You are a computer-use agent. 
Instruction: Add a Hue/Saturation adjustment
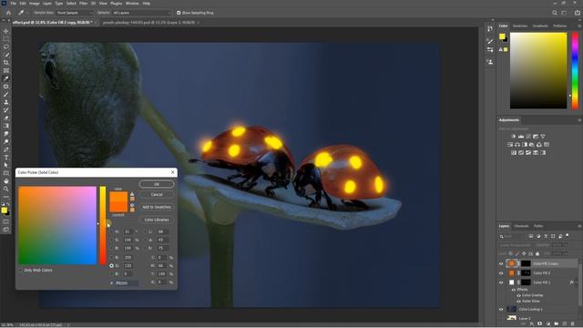510,145
